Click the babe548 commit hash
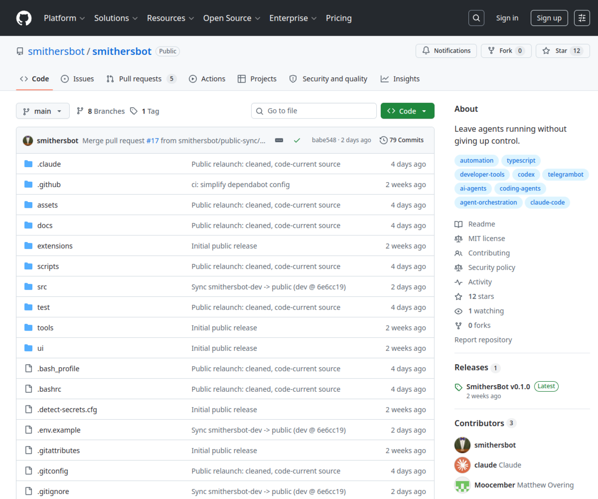598x499 pixels. pyautogui.click(x=324, y=140)
